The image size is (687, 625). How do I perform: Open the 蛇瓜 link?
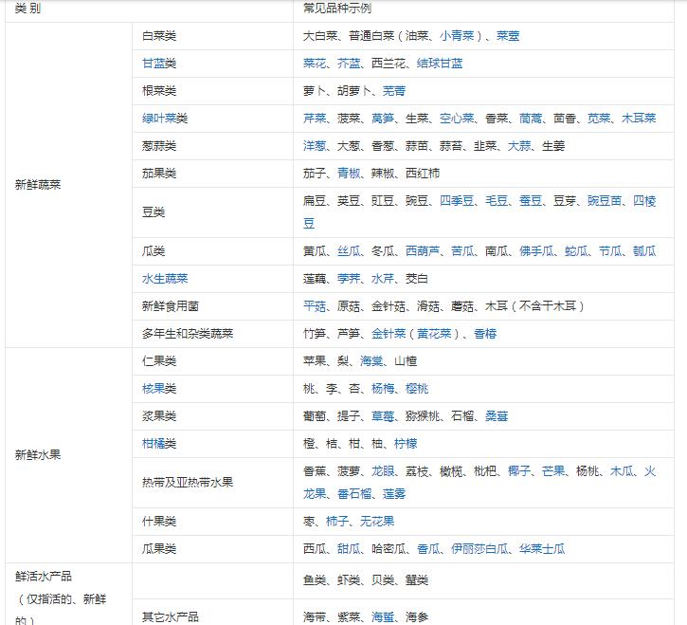(576, 251)
